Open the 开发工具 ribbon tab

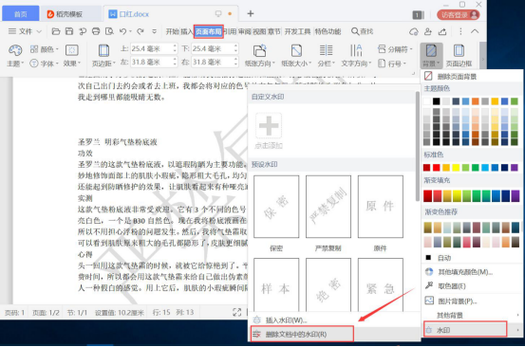point(298,31)
